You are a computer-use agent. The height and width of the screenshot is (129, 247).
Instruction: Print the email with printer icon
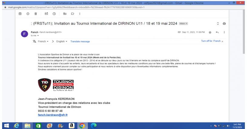pyautogui.click(x=224, y=24)
